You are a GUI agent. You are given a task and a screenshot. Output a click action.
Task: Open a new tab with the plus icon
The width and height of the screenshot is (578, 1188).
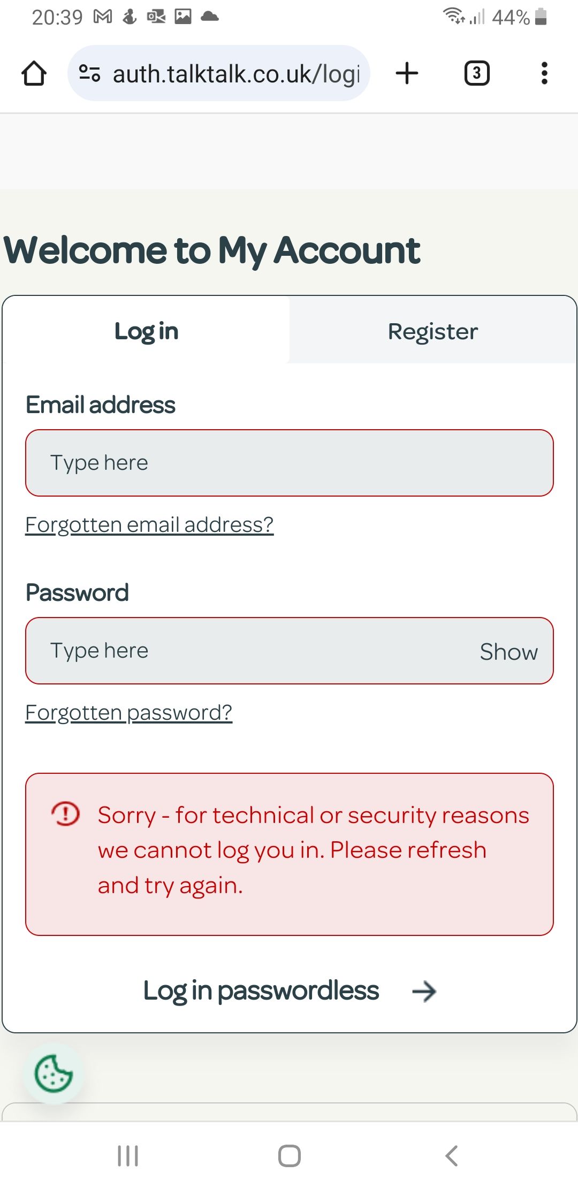(x=407, y=73)
